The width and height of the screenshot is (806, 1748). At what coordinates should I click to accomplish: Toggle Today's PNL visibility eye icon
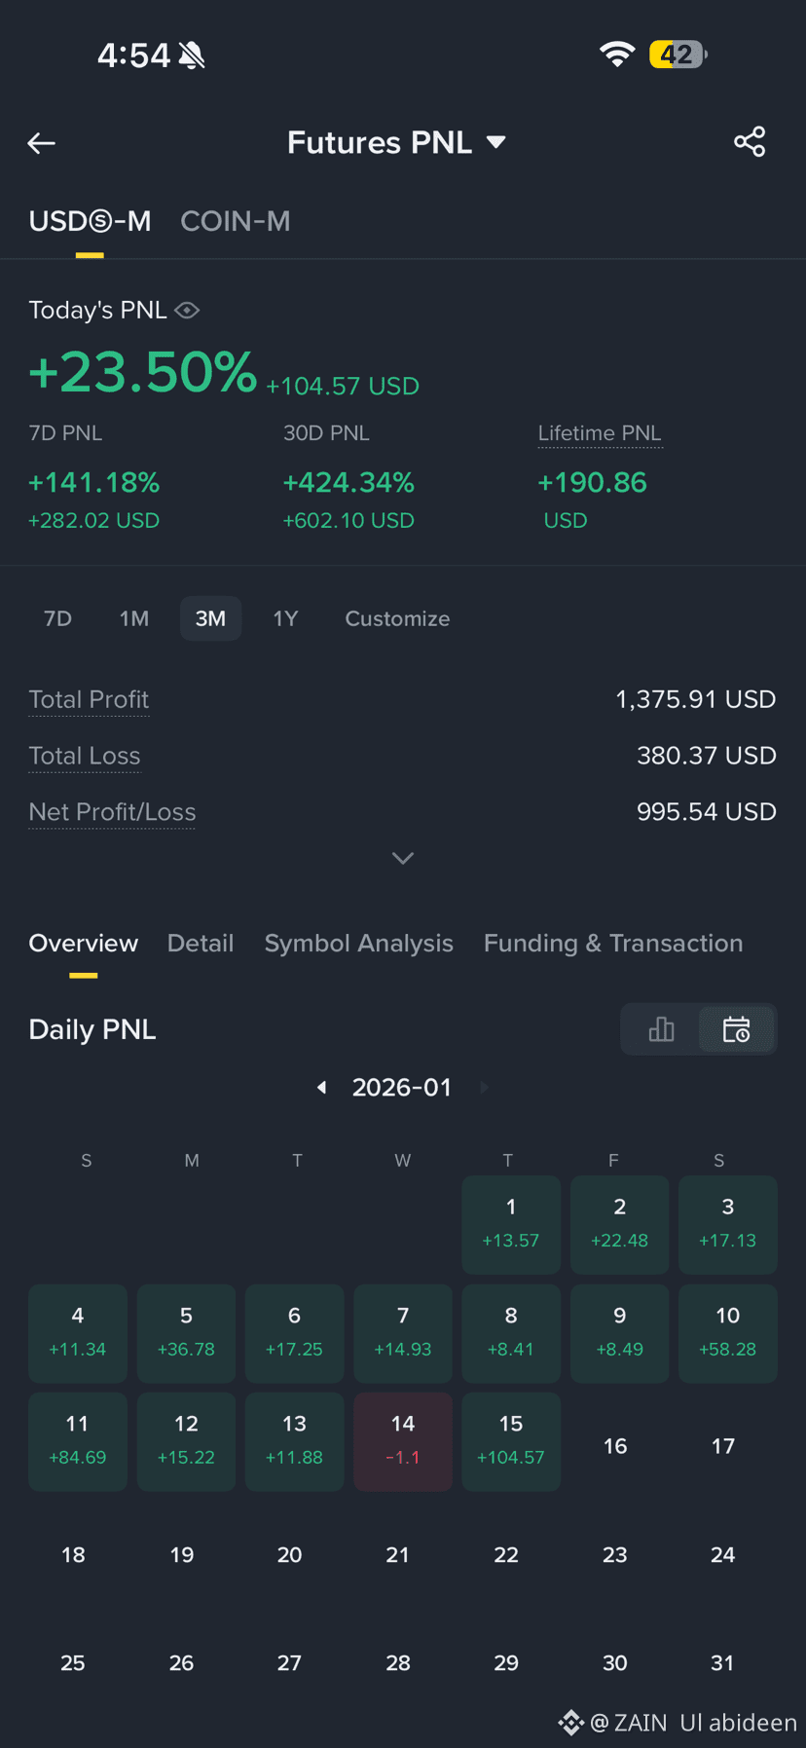tap(187, 311)
